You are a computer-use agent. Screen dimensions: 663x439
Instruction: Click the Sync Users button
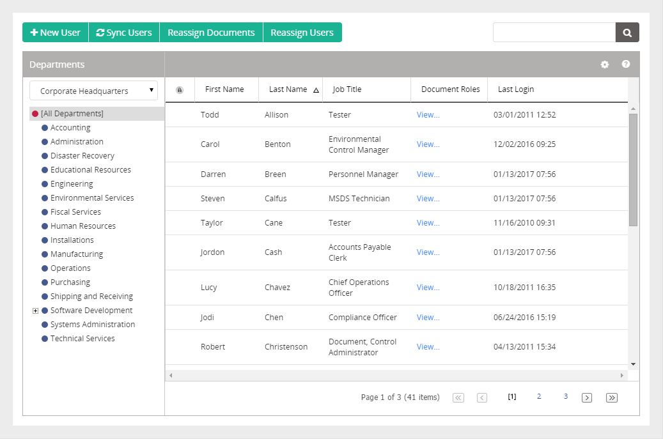click(x=124, y=33)
